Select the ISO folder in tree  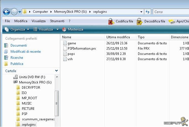[x=24, y=93]
